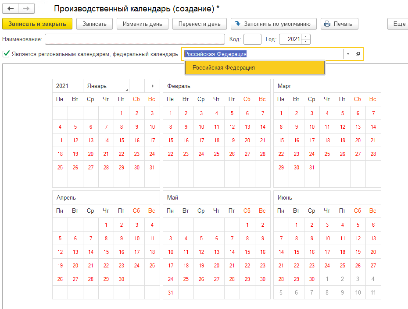Click the 'Записать' button
Viewport: 408px width, 309px height.
(94, 24)
